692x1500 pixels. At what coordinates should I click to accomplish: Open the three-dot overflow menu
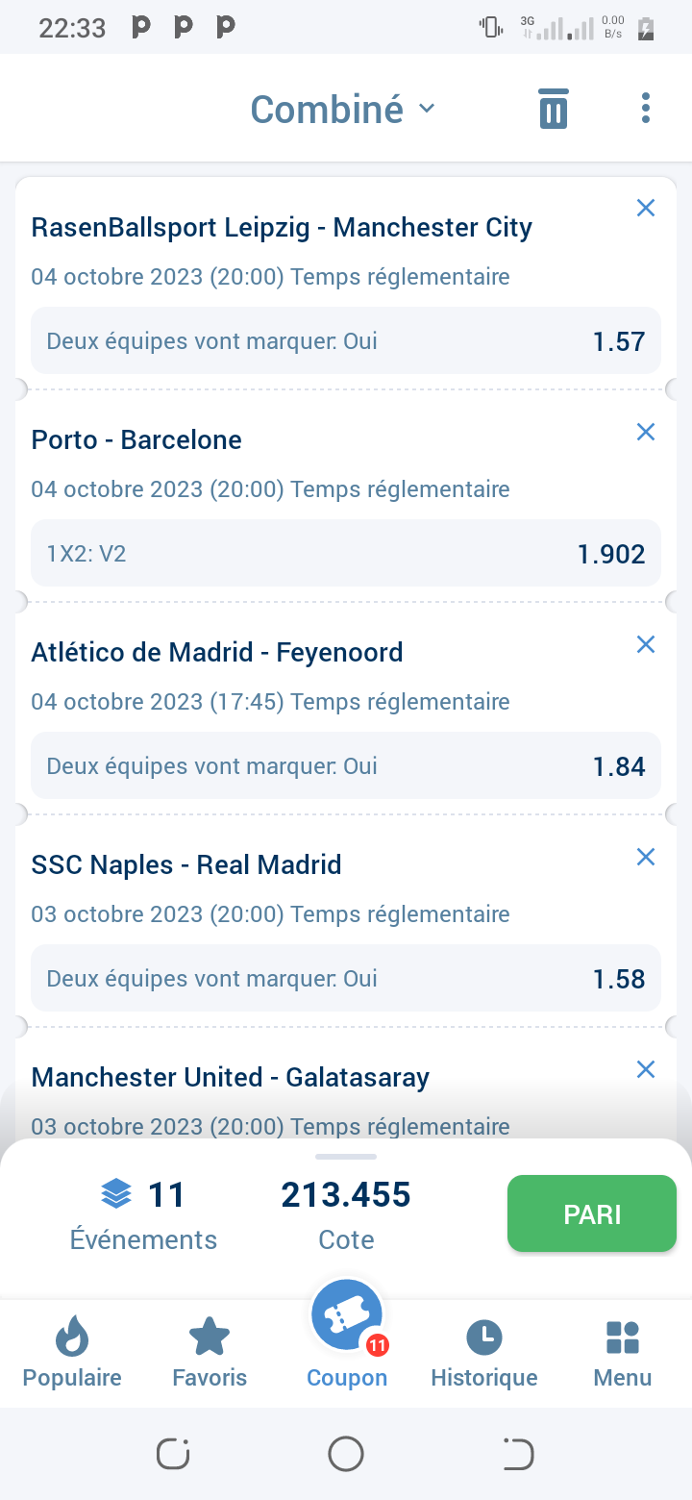point(646,109)
